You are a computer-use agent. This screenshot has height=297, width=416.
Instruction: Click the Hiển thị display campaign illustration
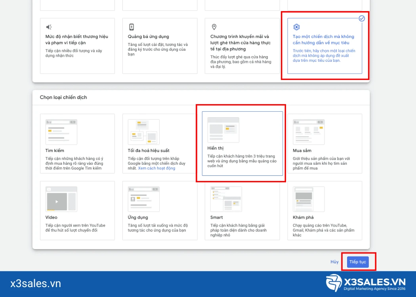(223, 130)
